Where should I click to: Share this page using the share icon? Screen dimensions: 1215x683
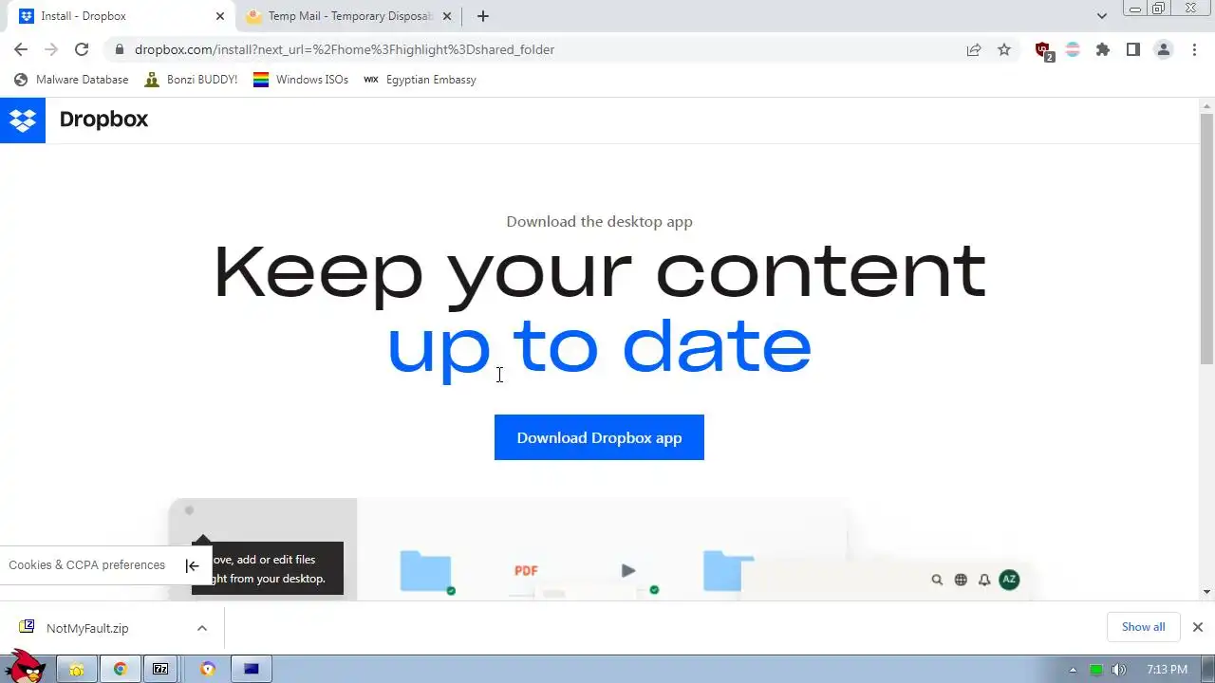tap(974, 49)
